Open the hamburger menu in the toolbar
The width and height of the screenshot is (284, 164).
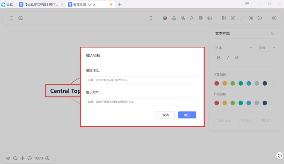[12, 18]
